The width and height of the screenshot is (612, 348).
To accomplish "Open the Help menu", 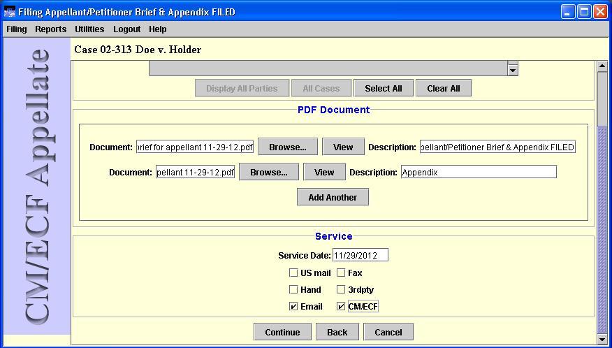I will click(158, 29).
